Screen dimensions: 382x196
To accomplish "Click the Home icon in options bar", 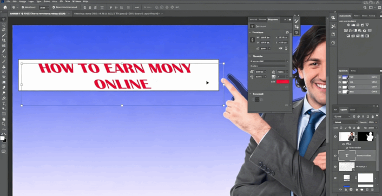I will [5, 8].
